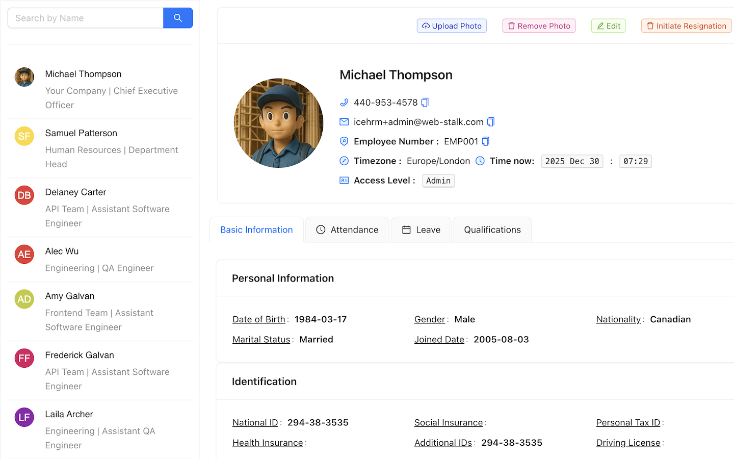The width and height of the screenshot is (734, 459).
Task: Click the Edit button
Action: click(x=608, y=25)
